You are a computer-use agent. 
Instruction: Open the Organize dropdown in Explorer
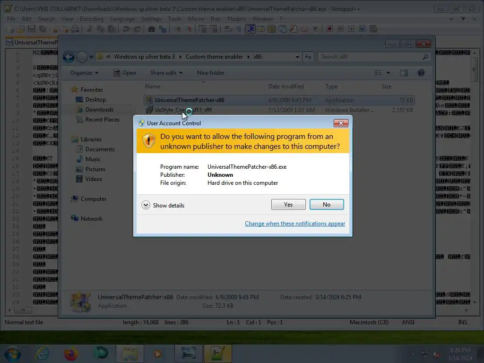pos(84,73)
